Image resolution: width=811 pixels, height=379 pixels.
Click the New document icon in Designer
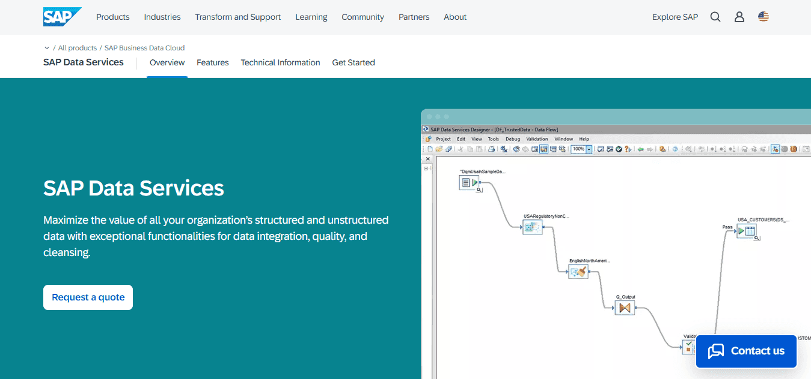click(x=430, y=149)
